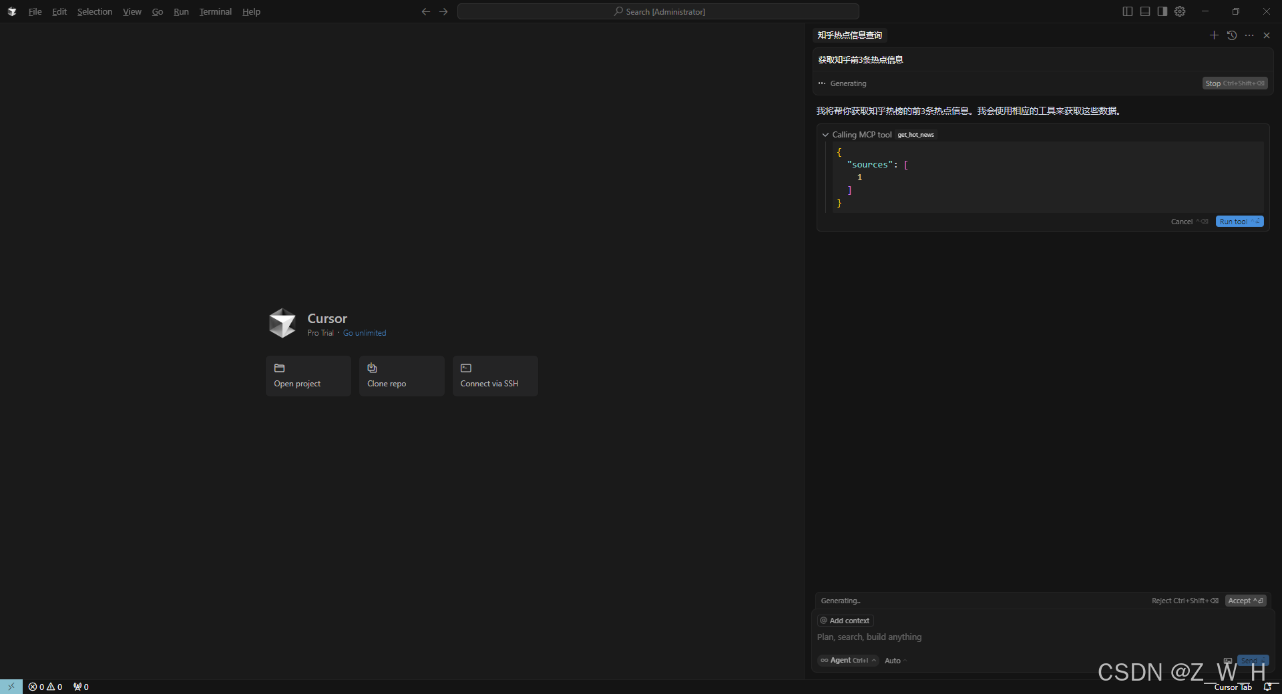The image size is (1282, 694).
Task: Click the Pro Trial label
Action: pos(320,333)
